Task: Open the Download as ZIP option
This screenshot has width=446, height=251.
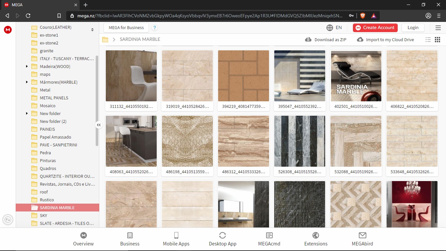Action: (x=326, y=39)
